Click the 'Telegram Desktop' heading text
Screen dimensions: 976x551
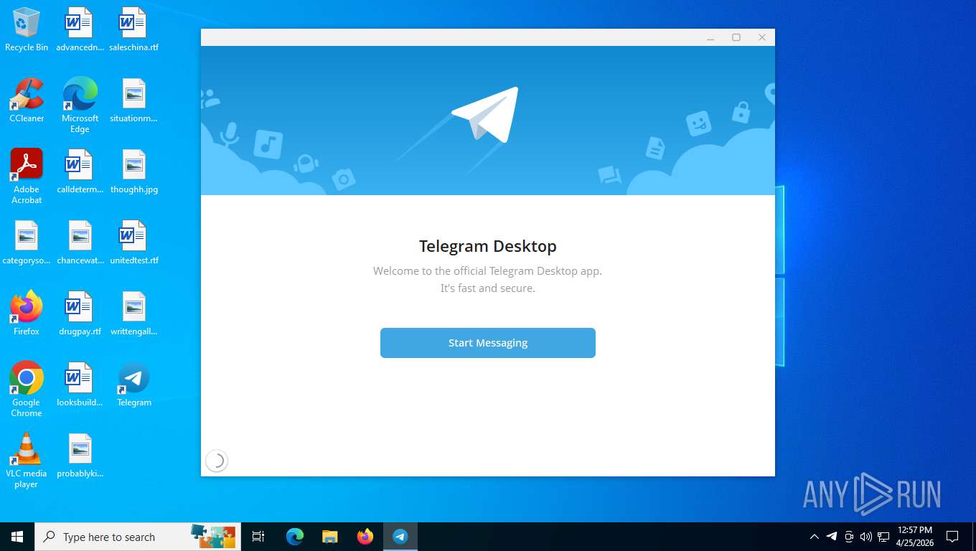tap(488, 246)
